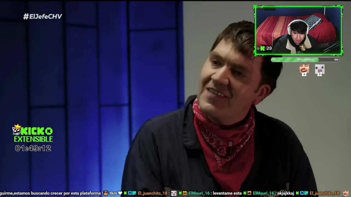Click the SEGUIDORES follower goal progress bar
351x197 pixels.
tap(305, 60)
